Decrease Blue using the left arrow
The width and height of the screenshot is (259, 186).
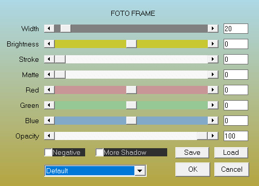click(49, 121)
